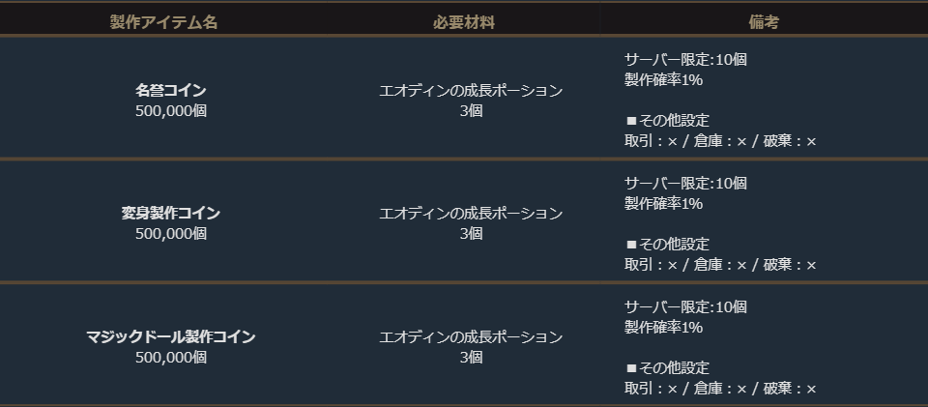This screenshot has width=928, height=407.
Task: Click the 取引/倉庫/破棄 line for マジックドール製作コイン
Action: pos(720,389)
